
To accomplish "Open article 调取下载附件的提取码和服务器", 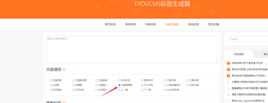I will point(249,94).
